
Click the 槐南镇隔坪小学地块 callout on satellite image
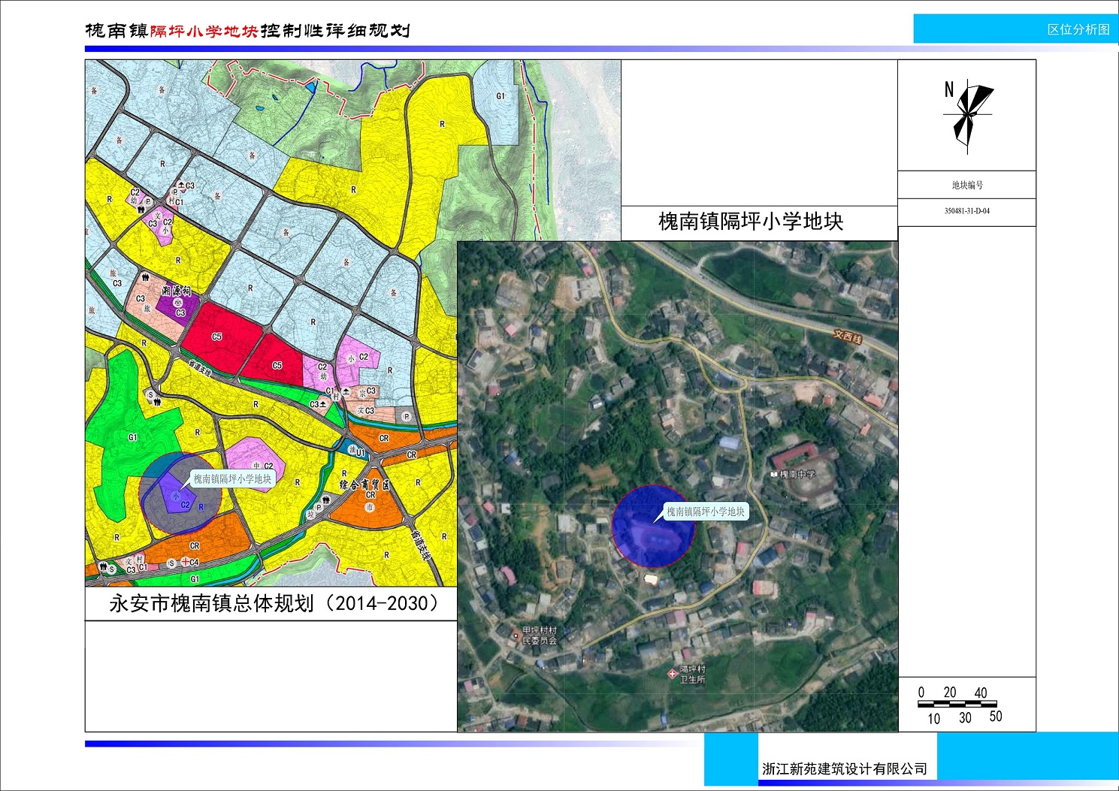pos(706,512)
